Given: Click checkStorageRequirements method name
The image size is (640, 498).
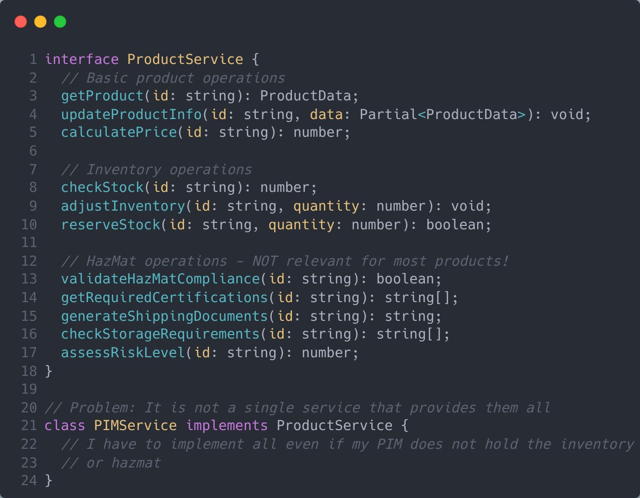Looking at the screenshot, I should (160, 334).
